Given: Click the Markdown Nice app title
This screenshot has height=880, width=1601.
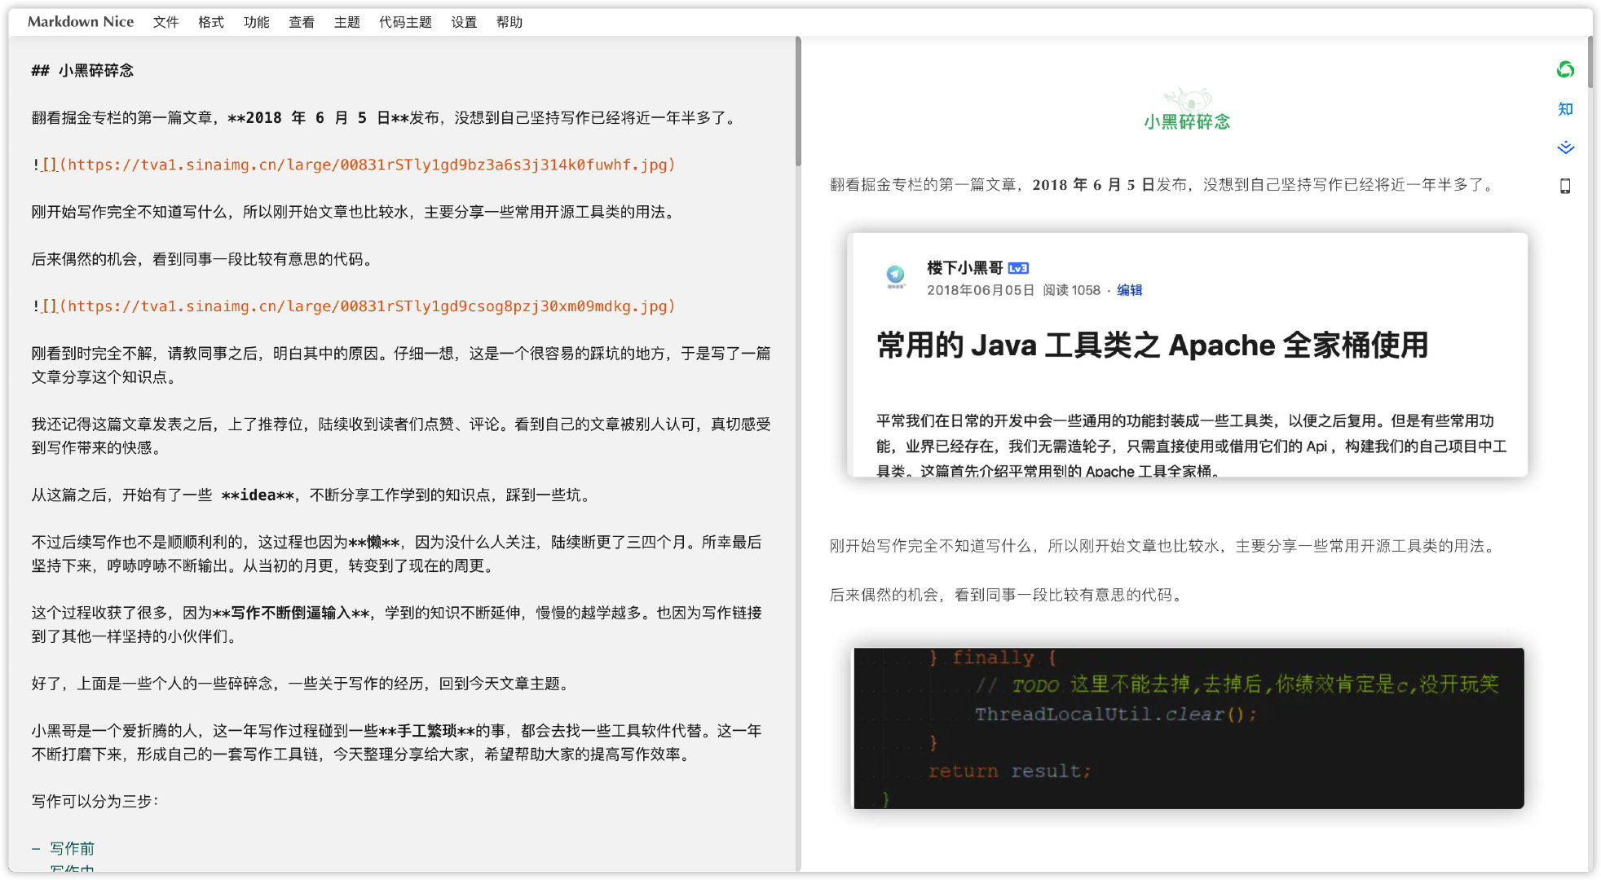Looking at the screenshot, I should pos(81,22).
